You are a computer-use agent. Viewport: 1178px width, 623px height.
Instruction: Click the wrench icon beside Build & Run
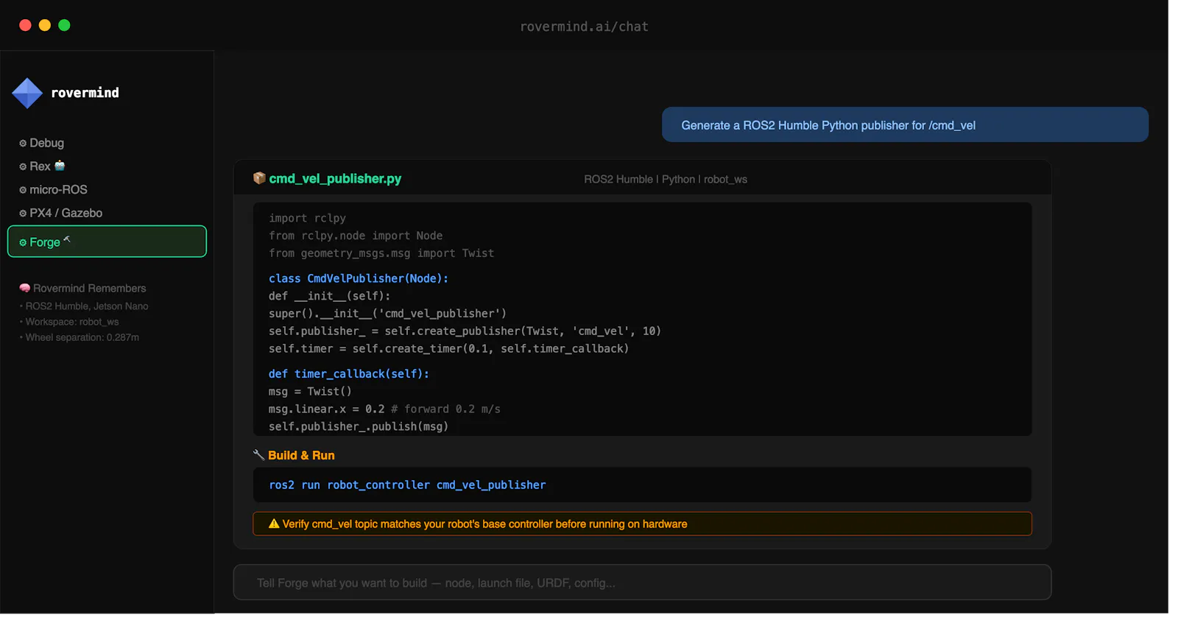click(x=258, y=455)
